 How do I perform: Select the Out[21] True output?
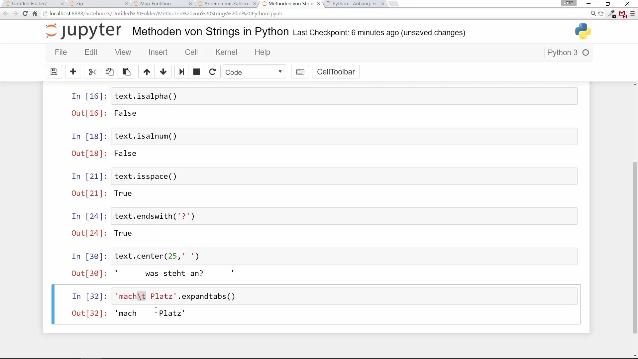click(123, 193)
